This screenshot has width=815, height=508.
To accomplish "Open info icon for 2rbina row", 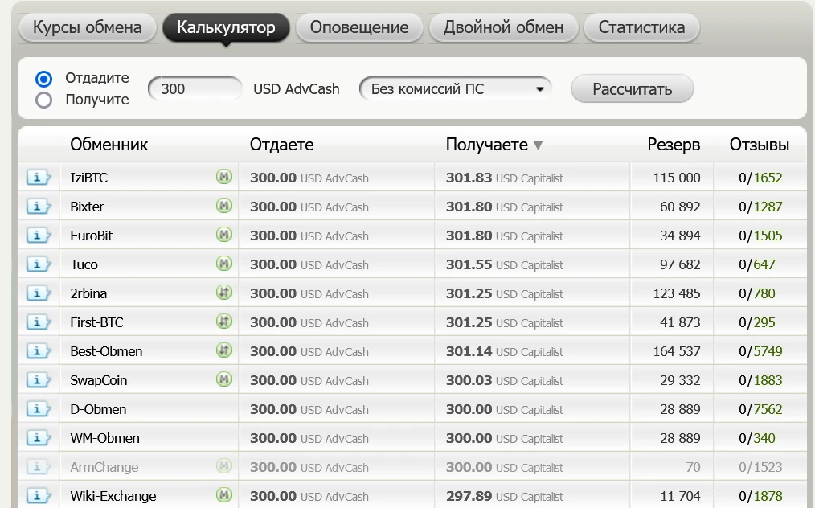I will [38, 293].
